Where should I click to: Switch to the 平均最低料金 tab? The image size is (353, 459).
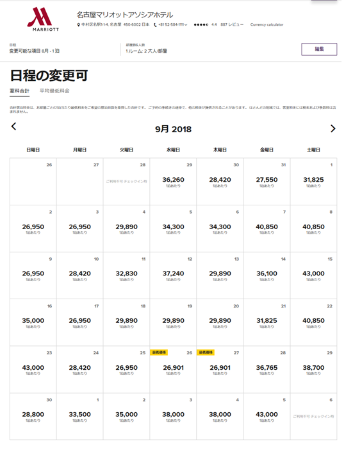tap(54, 91)
